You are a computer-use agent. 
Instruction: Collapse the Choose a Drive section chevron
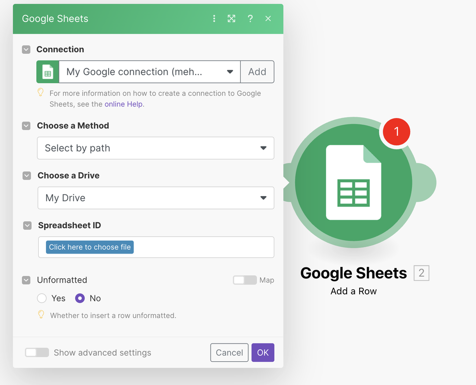(27, 175)
